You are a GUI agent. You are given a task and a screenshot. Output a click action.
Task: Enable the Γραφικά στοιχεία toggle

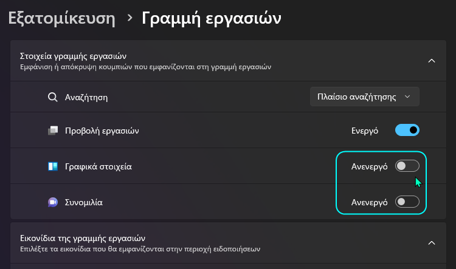pyautogui.click(x=407, y=166)
